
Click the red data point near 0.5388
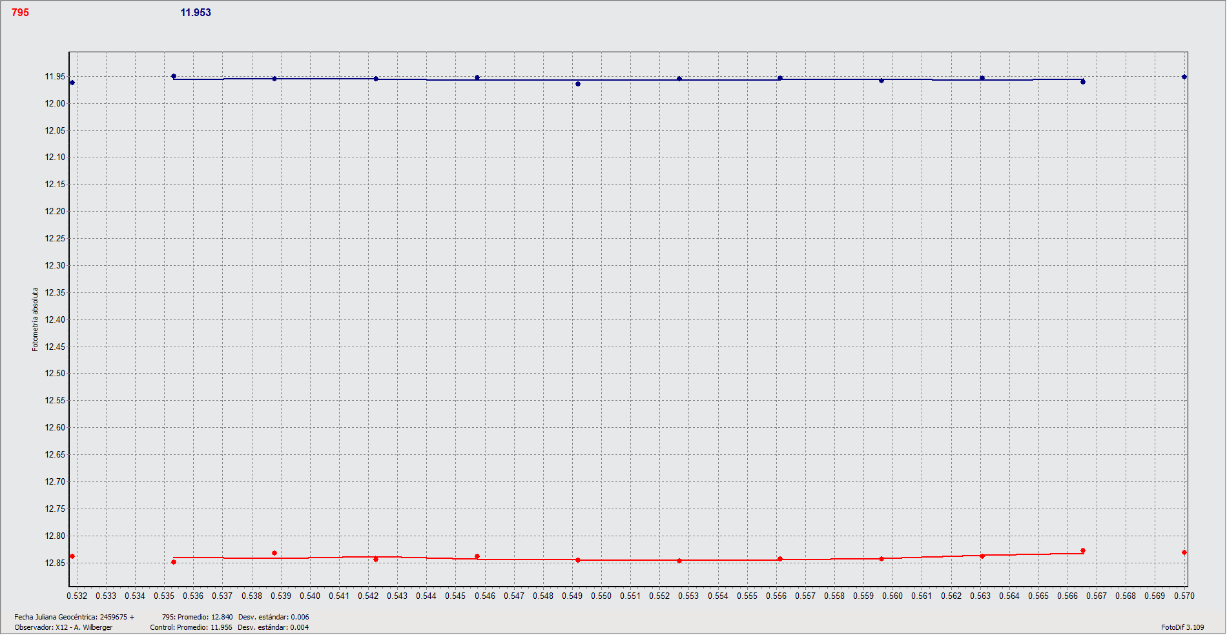[274, 553]
